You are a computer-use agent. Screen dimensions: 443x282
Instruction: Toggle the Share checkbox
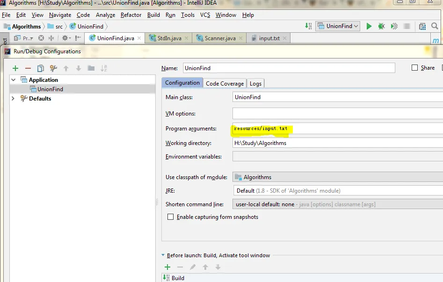pyautogui.click(x=415, y=68)
